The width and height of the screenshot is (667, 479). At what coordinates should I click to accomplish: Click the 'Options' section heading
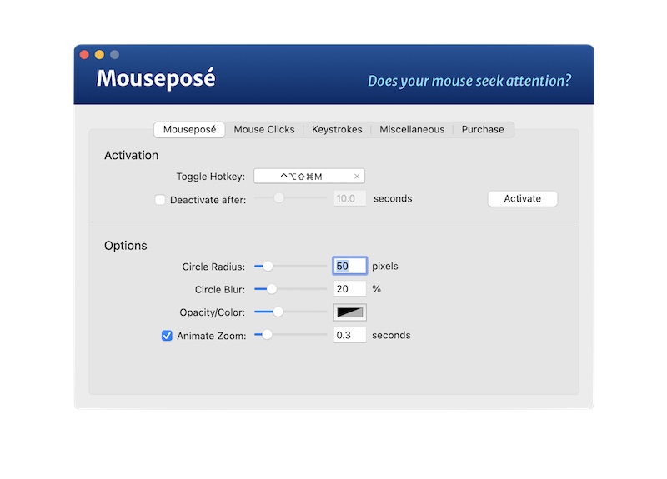pyautogui.click(x=126, y=246)
